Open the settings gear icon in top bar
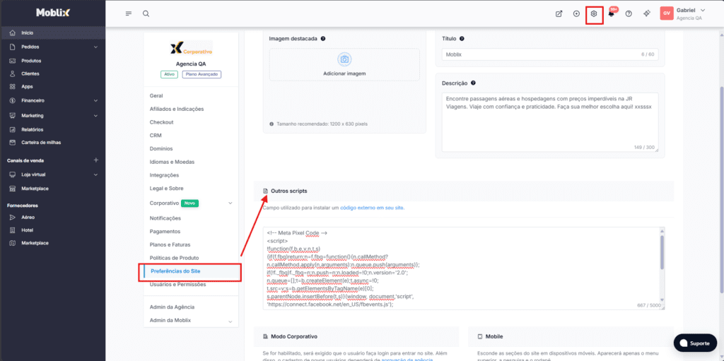724x361 pixels. [x=594, y=13]
